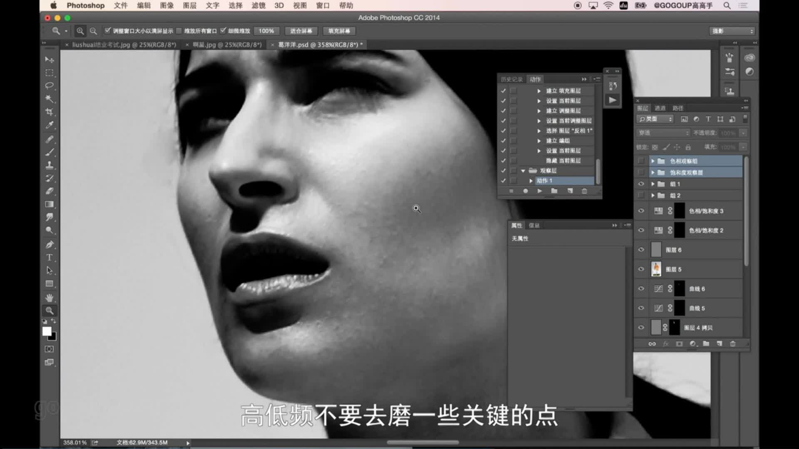Open the 窗口 menu
The height and width of the screenshot is (449, 799).
(x=323, y=5)
